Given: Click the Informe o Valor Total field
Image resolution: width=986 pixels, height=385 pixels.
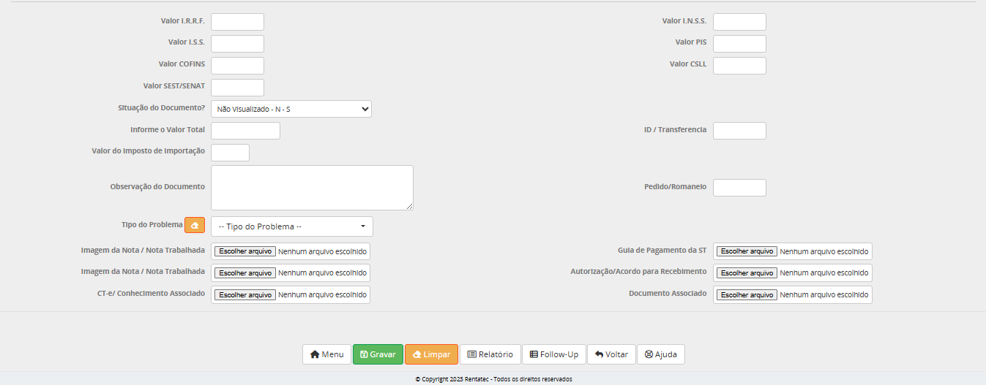Looking at the screenshot, I should 245,131.
